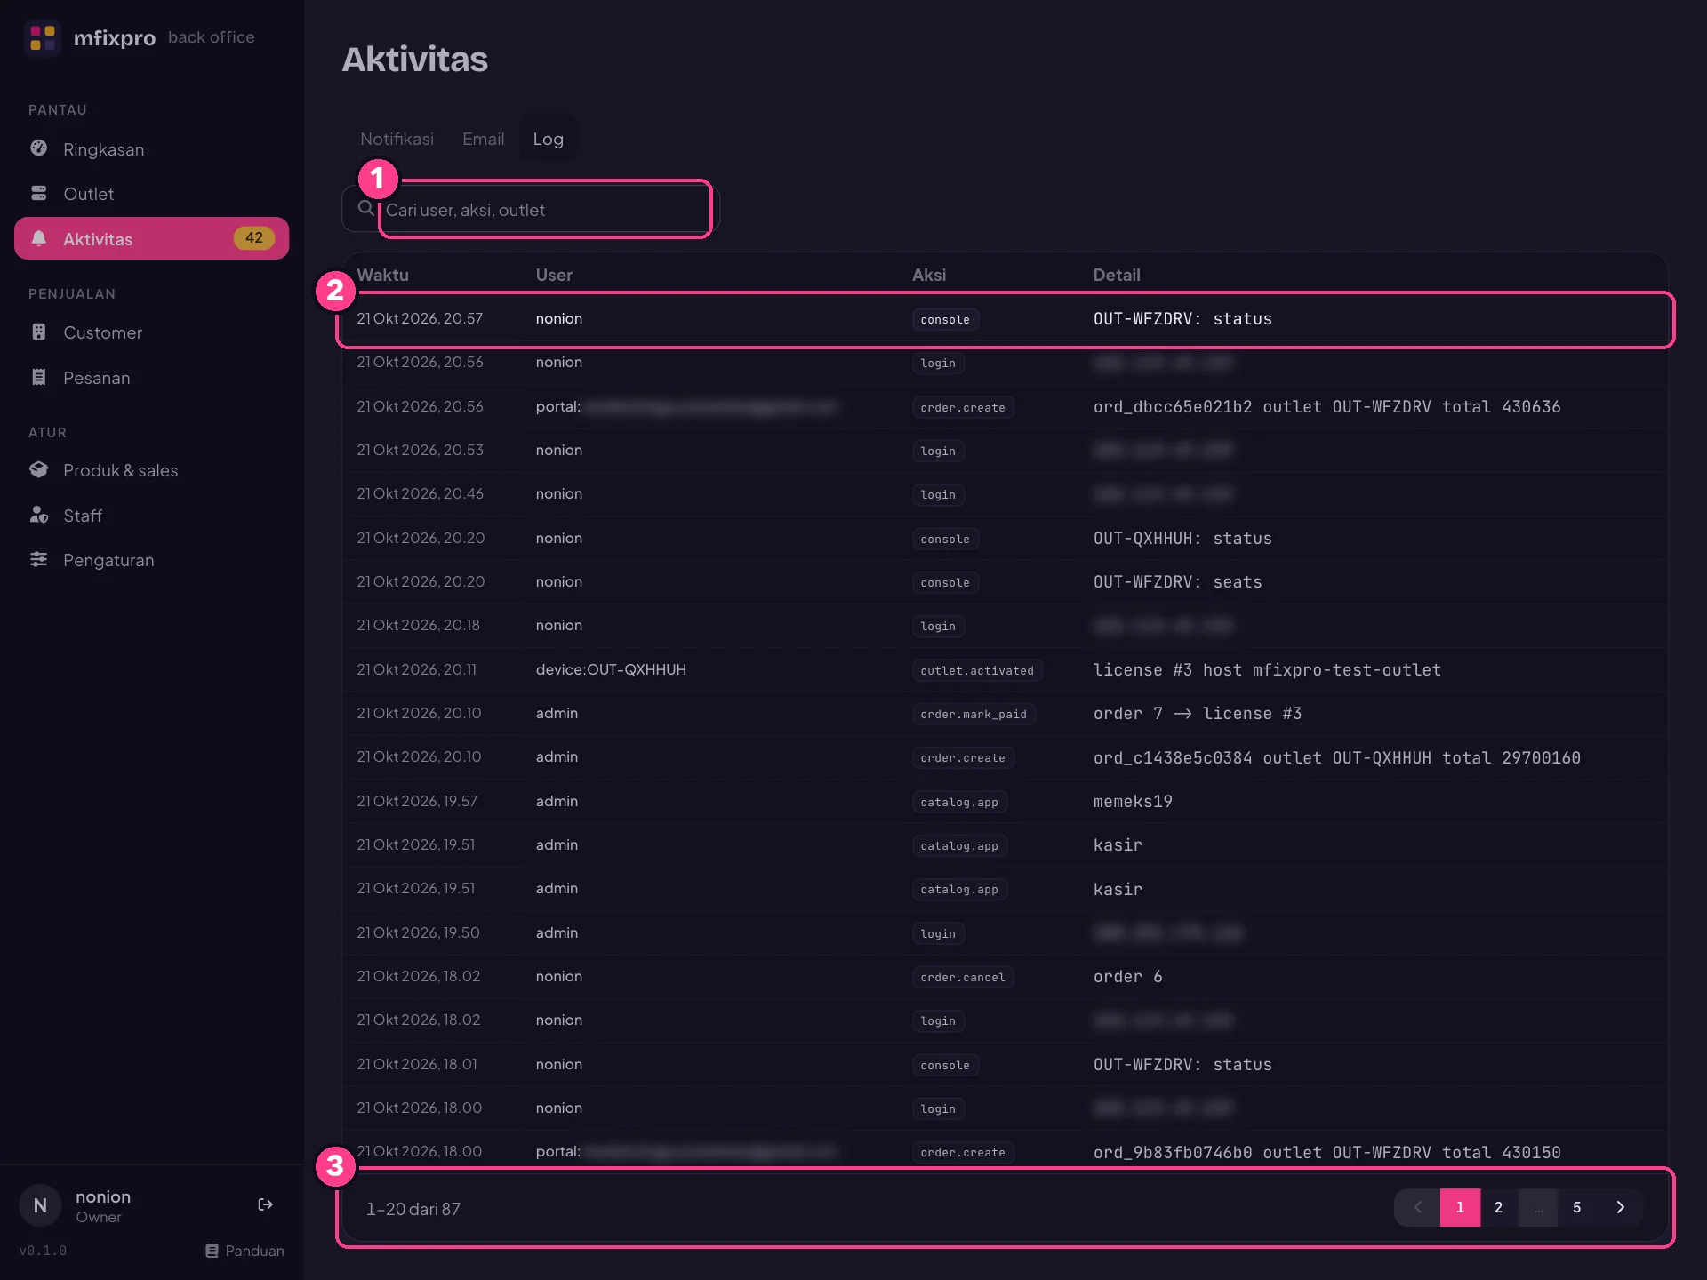Viewport: 1707px width, 1280px height.
Task: Open Pesanan receipt icon
Action: 38,377
